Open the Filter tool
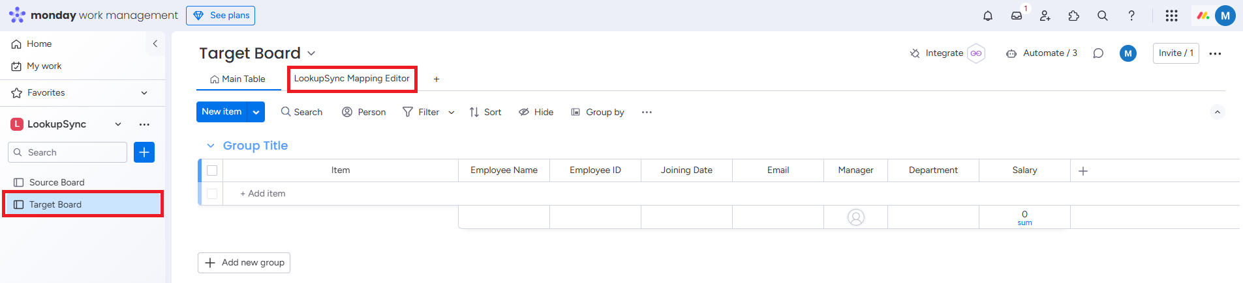The width and height of the screenshot is (1243, 283). point(422,112)
